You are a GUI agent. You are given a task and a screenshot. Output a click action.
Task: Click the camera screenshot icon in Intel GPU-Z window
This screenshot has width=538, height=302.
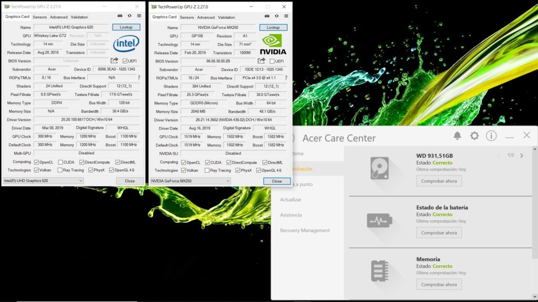click(x=120, y=16)
